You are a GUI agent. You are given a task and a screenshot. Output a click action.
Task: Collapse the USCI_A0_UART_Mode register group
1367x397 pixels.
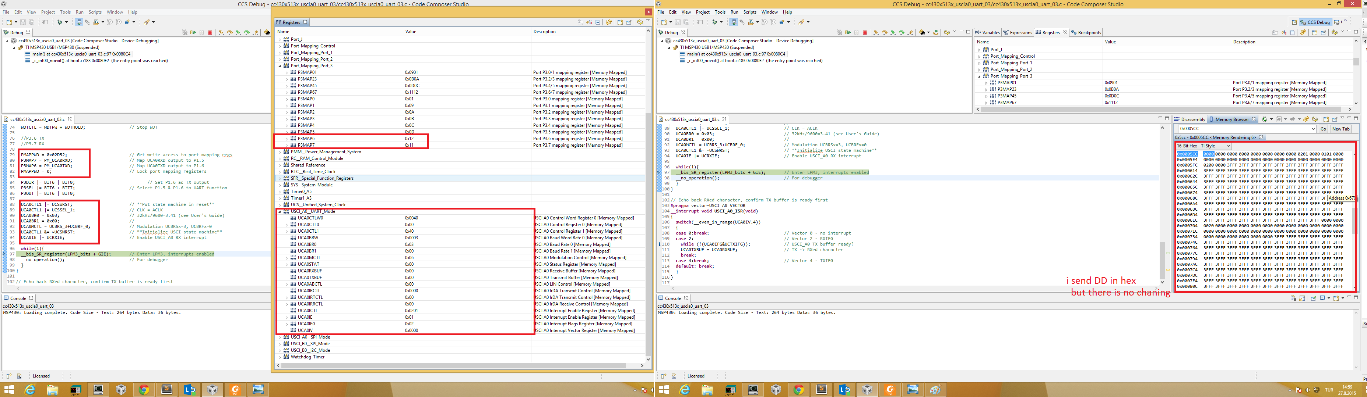[x=280, y=211]
